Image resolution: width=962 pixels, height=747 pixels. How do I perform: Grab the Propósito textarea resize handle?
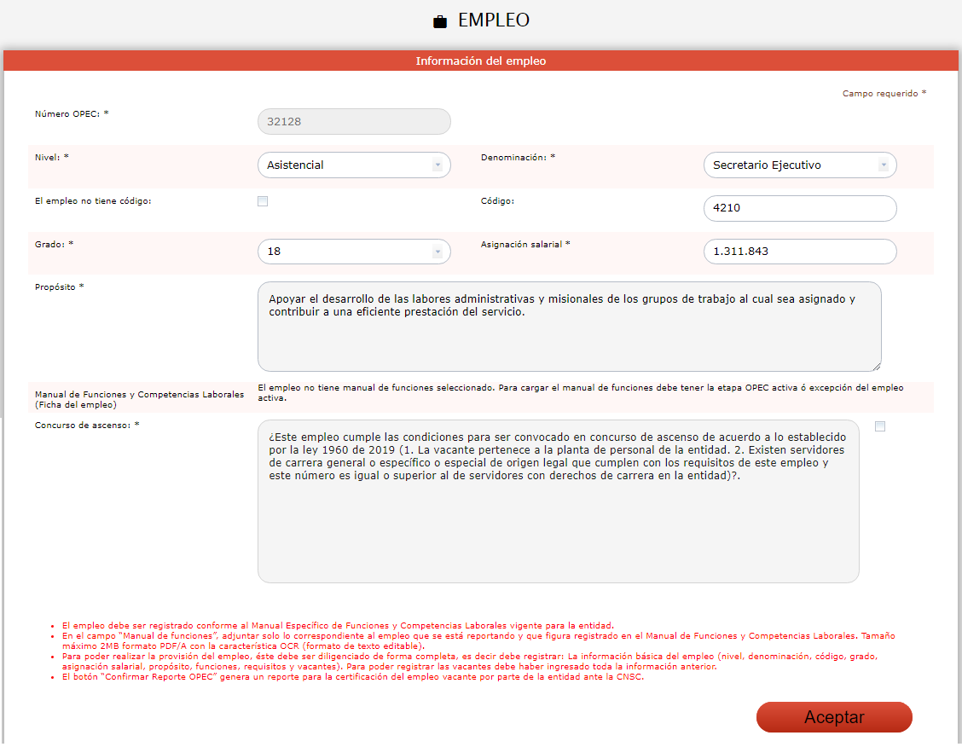[x=876, y=366]
